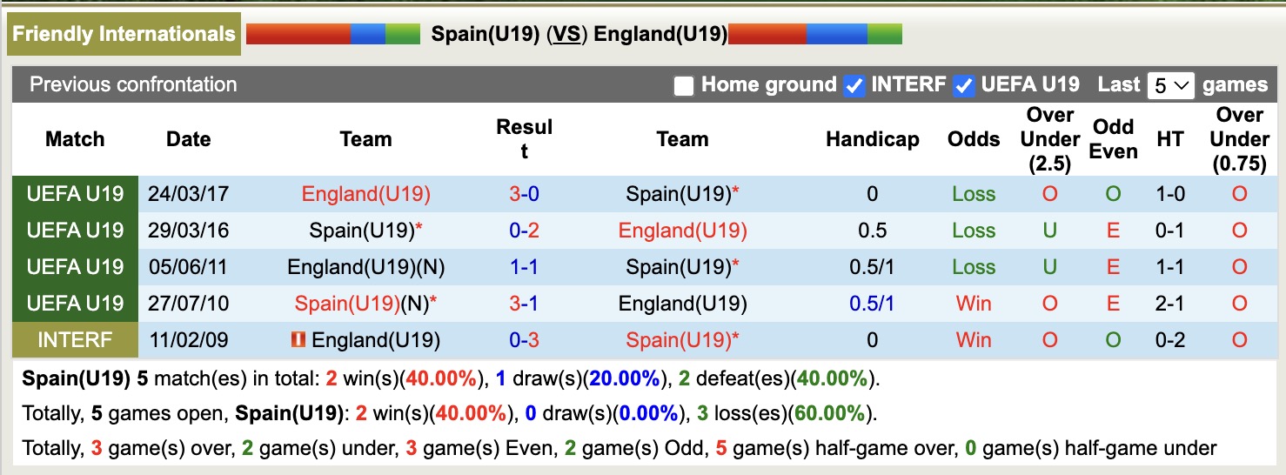Open the 0-2 result from 29/03/16
Image resolution: width=1286 pixels, height=475 pixels.
(x=524, y=231)
